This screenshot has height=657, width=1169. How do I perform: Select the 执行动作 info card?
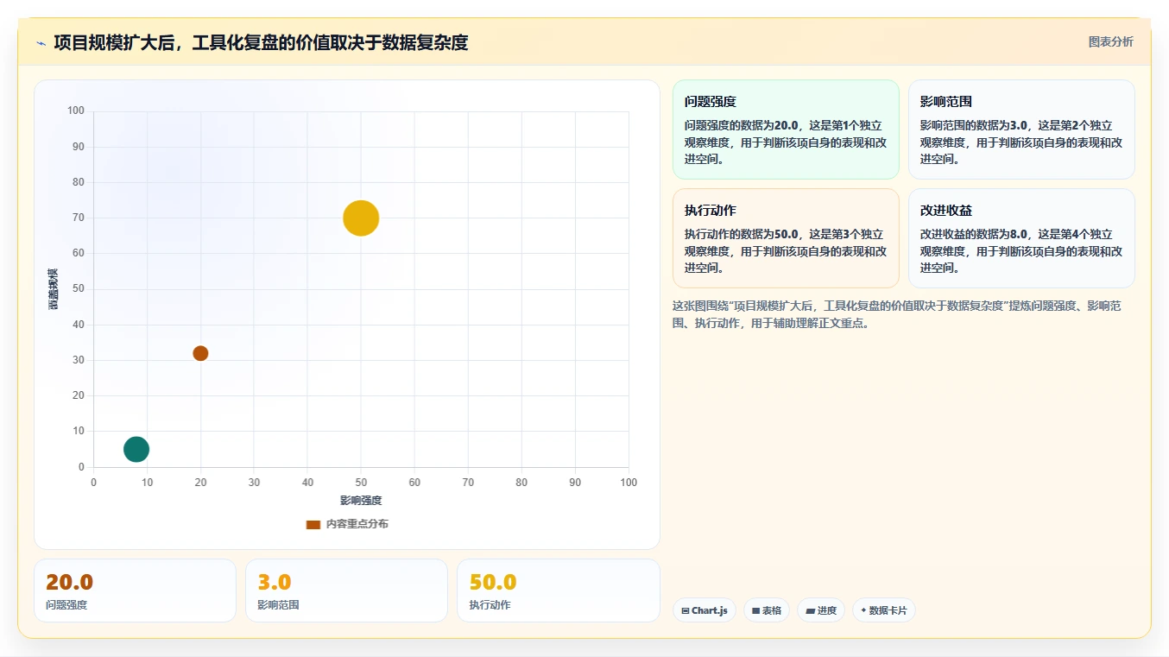point(786,238)
